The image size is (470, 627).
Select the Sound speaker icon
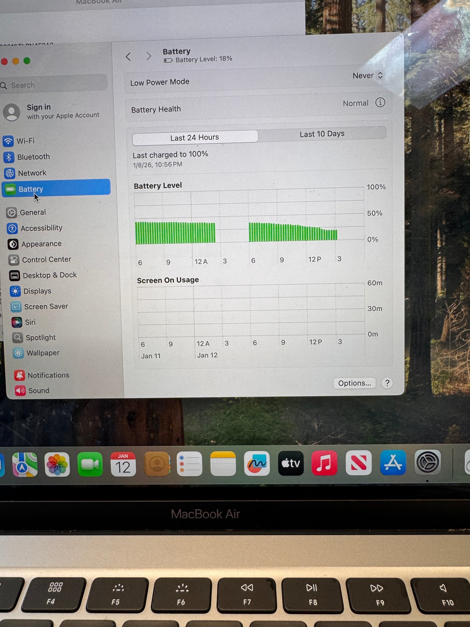point(20,390)
